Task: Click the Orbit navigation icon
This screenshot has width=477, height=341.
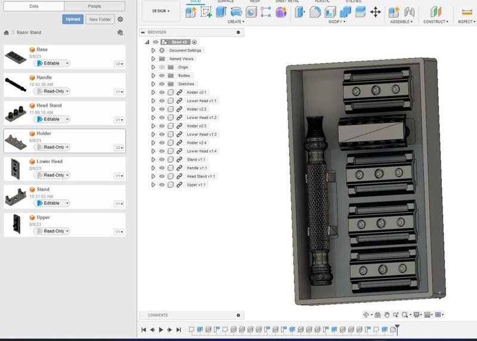Action: point(367,315)
